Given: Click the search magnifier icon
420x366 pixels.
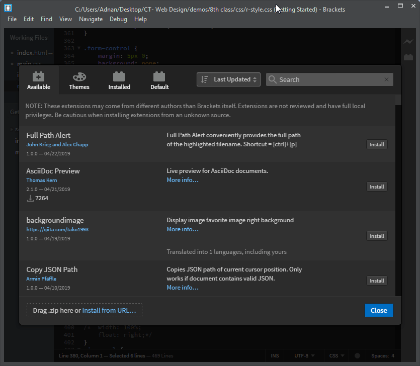Looking at the screenshot, I should tap(273, 79).
